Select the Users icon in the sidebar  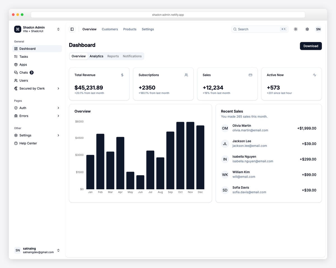tap(16, 80)
